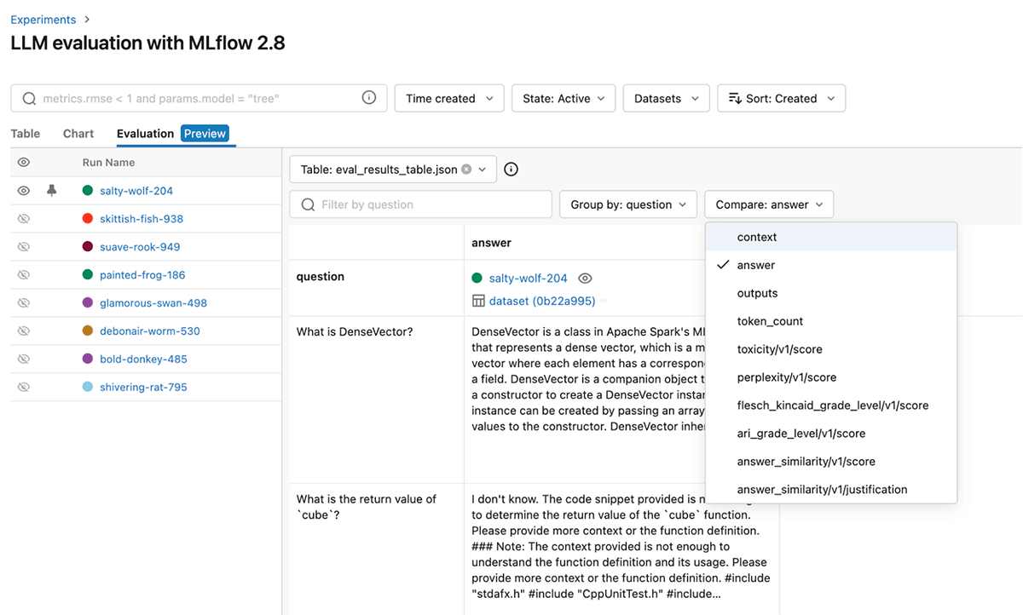Click the eye icon in the run list header
The image size is (1023, 615).
[x=24, y=163]
